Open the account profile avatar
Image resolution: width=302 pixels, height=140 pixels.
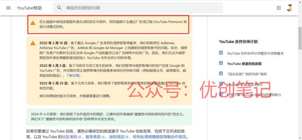coord(290,8)
